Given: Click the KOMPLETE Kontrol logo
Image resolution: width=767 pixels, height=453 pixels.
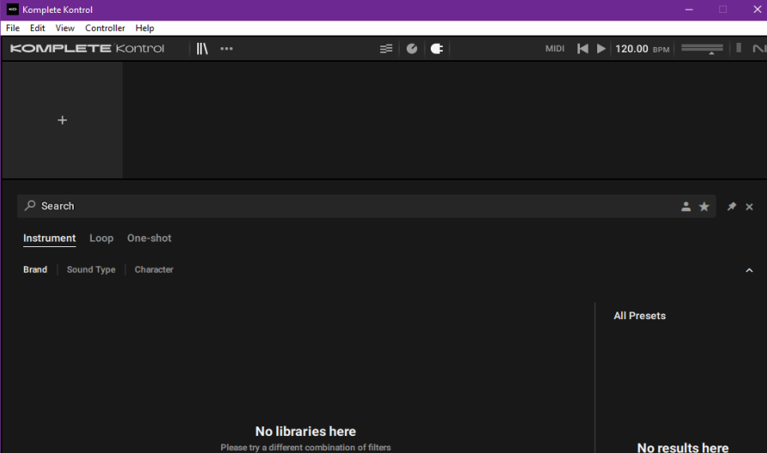Looking at the screenshot, I should coord(87,48).
